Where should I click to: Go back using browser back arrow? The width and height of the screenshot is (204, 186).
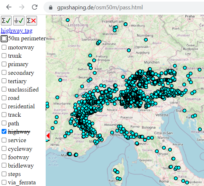point(9,7)
